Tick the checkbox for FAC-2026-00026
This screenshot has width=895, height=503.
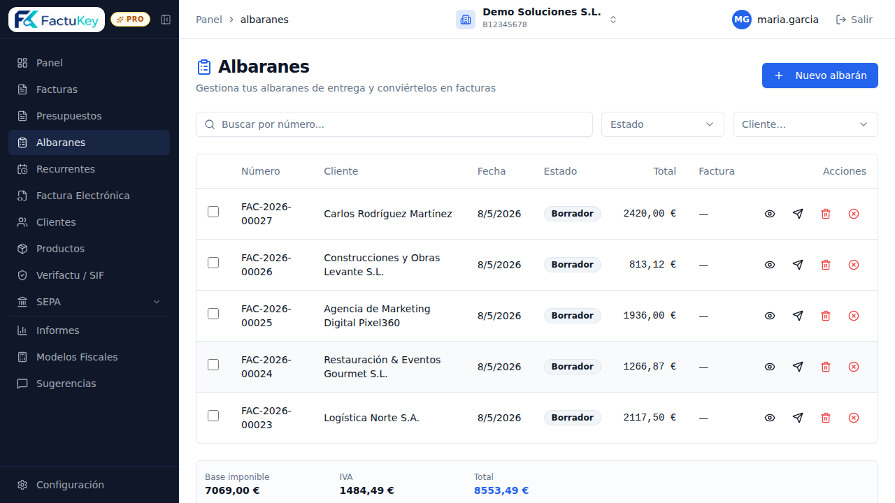coord(213,263)
